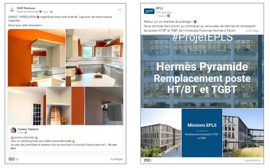Open the photo showing the colour swatch fan
The height and width of the screenshot is (168, 270).
66,106
